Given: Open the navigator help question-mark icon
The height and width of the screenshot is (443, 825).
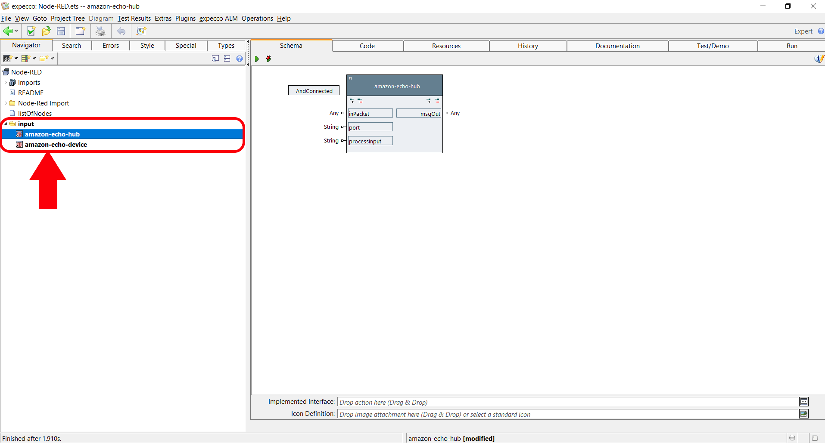Looking at the screenshot, I should (240, 59).
